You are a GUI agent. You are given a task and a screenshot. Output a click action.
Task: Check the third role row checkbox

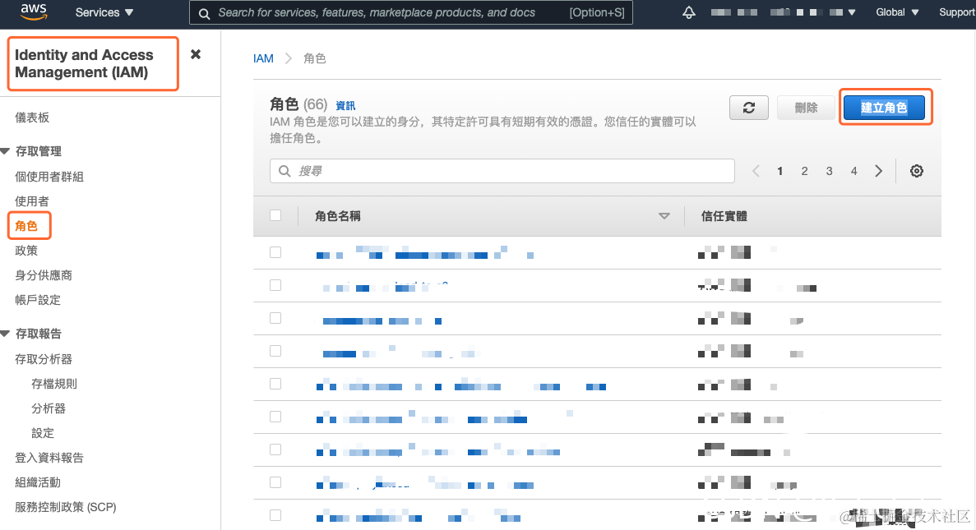(275, 319)
